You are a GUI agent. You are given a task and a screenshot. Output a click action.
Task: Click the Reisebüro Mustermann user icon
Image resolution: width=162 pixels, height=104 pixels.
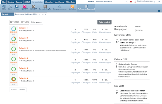[135, 2]
